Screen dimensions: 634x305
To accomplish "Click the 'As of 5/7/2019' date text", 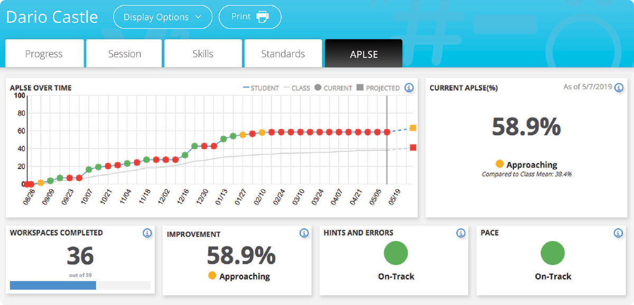I will (588, 87).
